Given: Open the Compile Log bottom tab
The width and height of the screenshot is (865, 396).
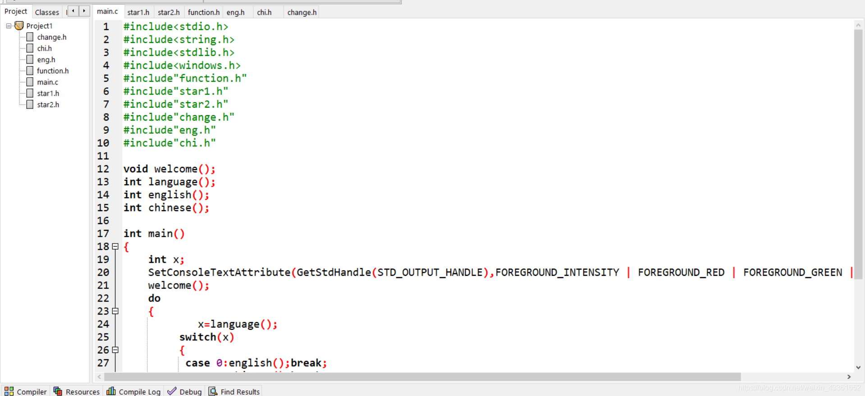Looking at the screenshot, I should [x=133, y=391].
